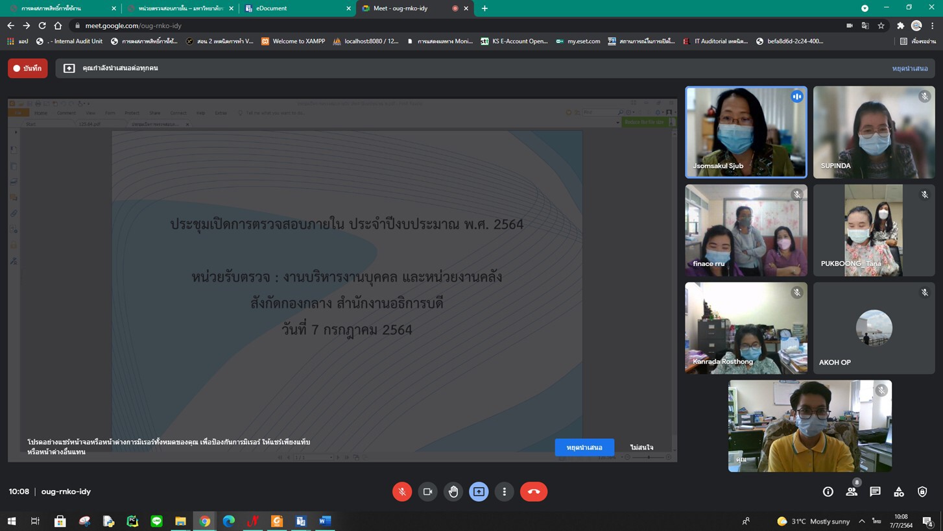Open a new browser tab
This screenshot has width=943, height=531.
(x=484, y=8)
